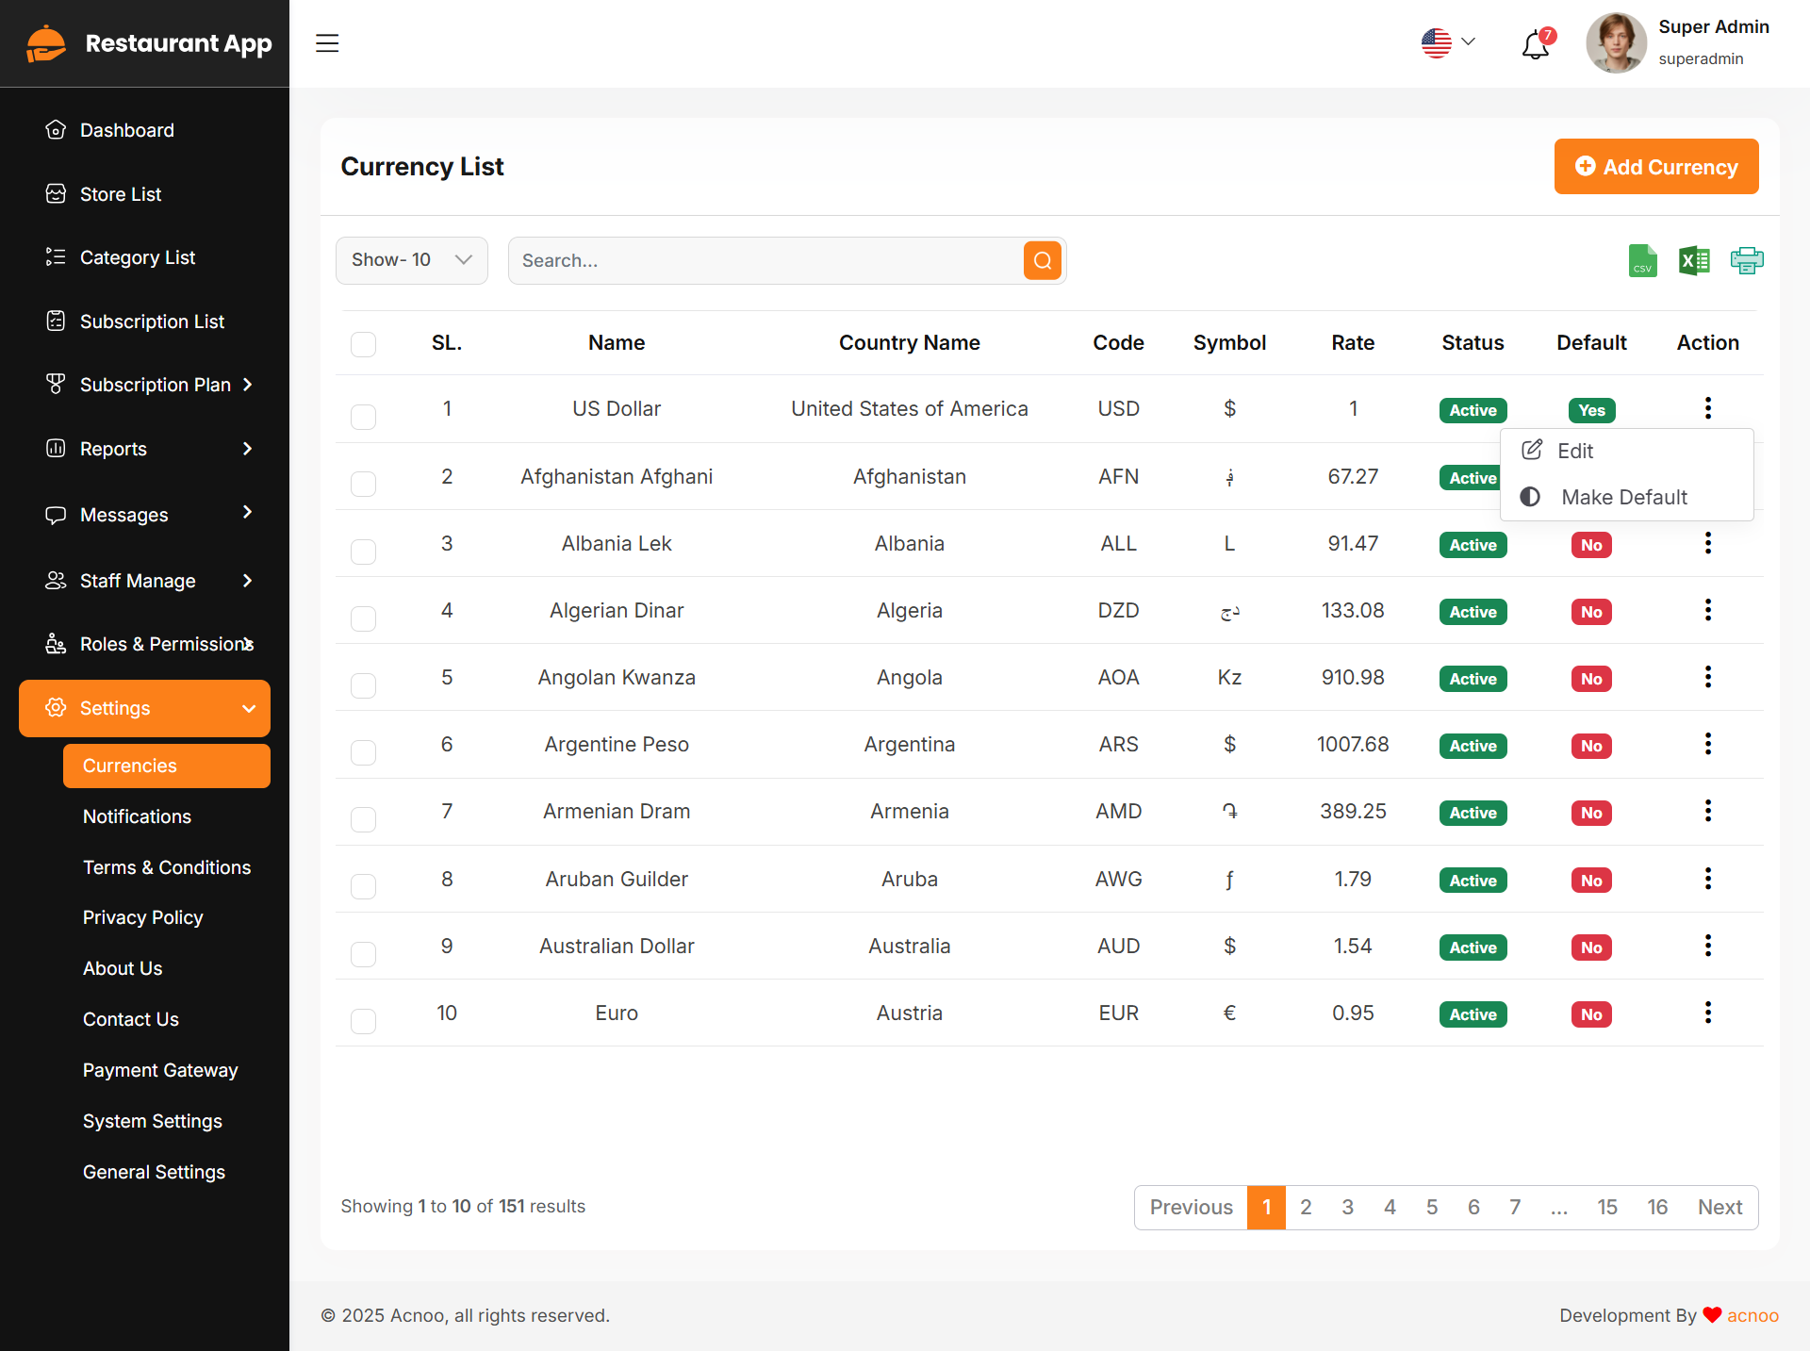1810x1351 pixels.
Task: Check the select-all header checkbox
Action: coord(363,344)
